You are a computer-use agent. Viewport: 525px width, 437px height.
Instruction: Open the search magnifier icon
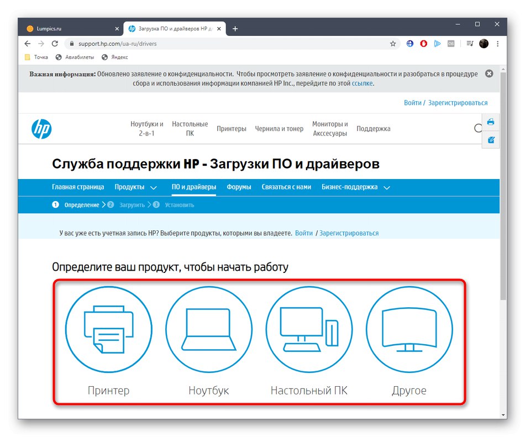coord(478,128)
